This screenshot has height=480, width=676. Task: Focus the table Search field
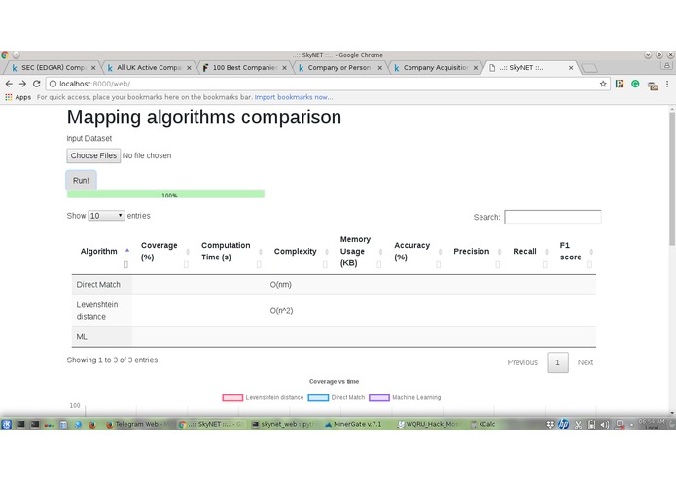point(552,217)
